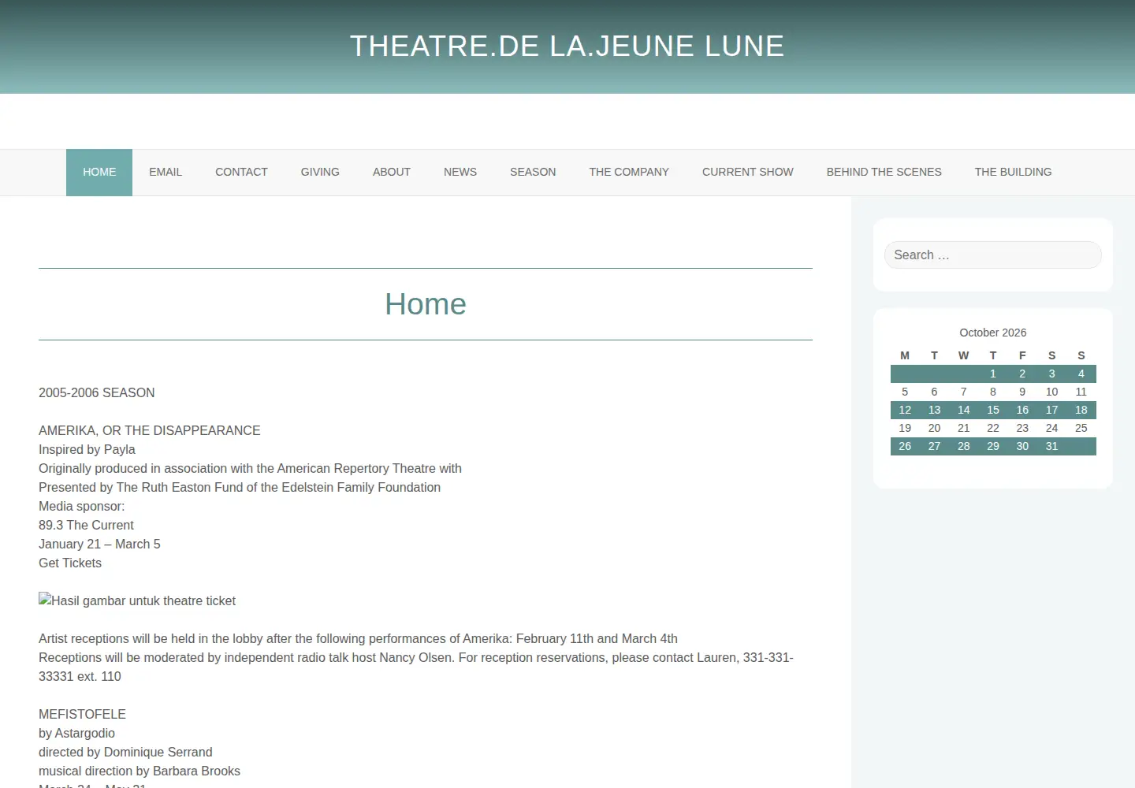
Task: Open Behind the Scenes page
Action: (x=884, y=172)
